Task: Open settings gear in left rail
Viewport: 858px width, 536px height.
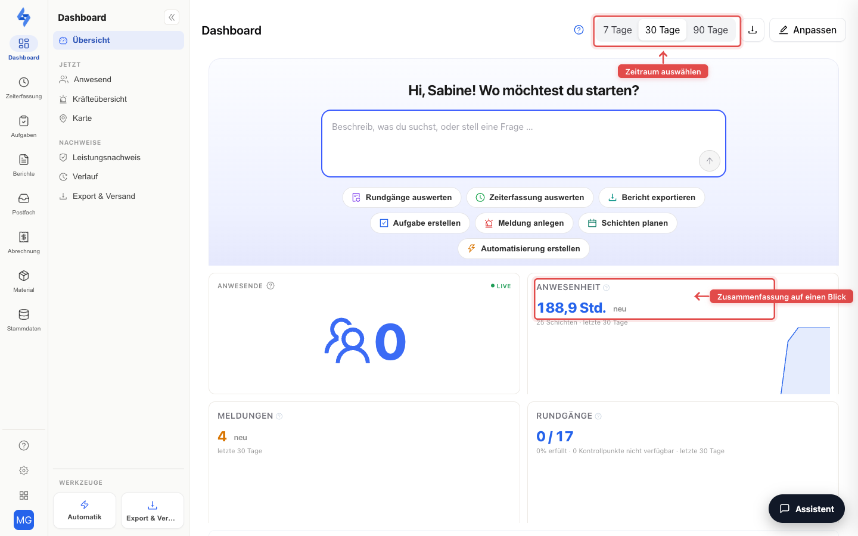Action: tap(24, 470)
